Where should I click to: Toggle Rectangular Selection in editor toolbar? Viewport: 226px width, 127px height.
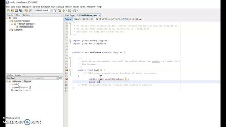coord(109,19)
